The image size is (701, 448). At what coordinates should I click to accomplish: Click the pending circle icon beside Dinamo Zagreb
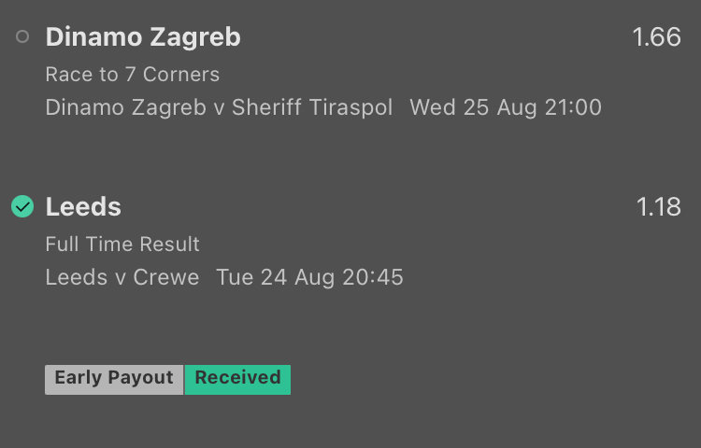22,37
